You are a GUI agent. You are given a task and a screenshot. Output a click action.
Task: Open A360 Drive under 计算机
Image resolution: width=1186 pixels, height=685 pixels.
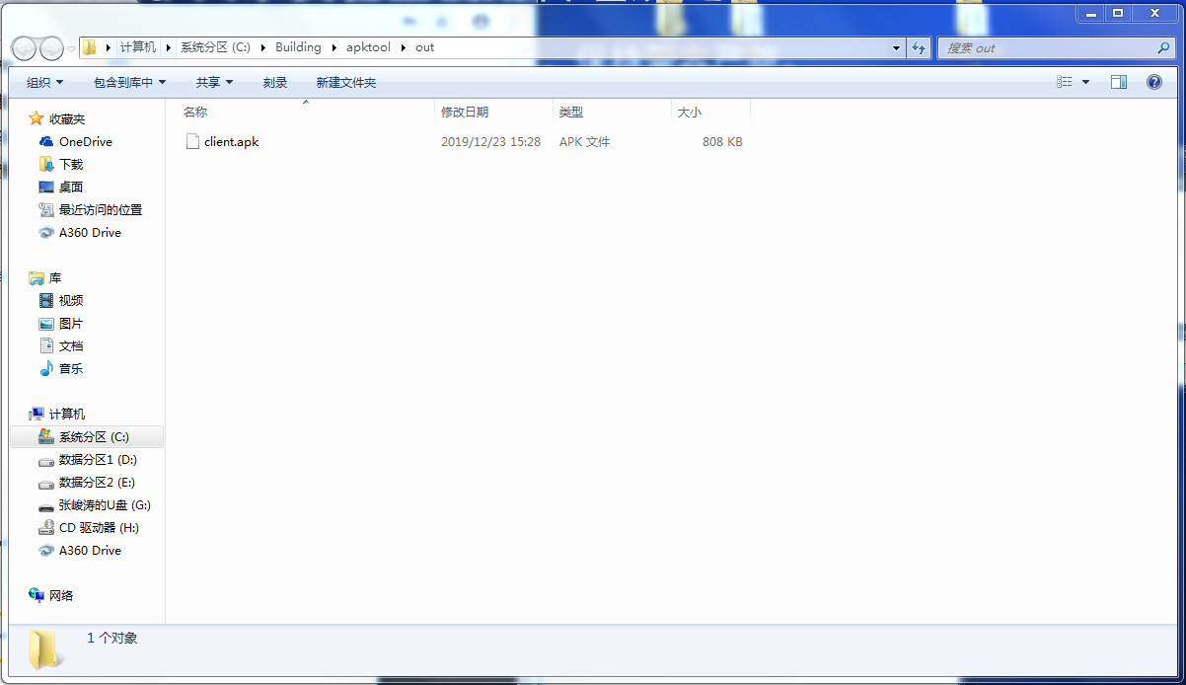tap(90, 551)
